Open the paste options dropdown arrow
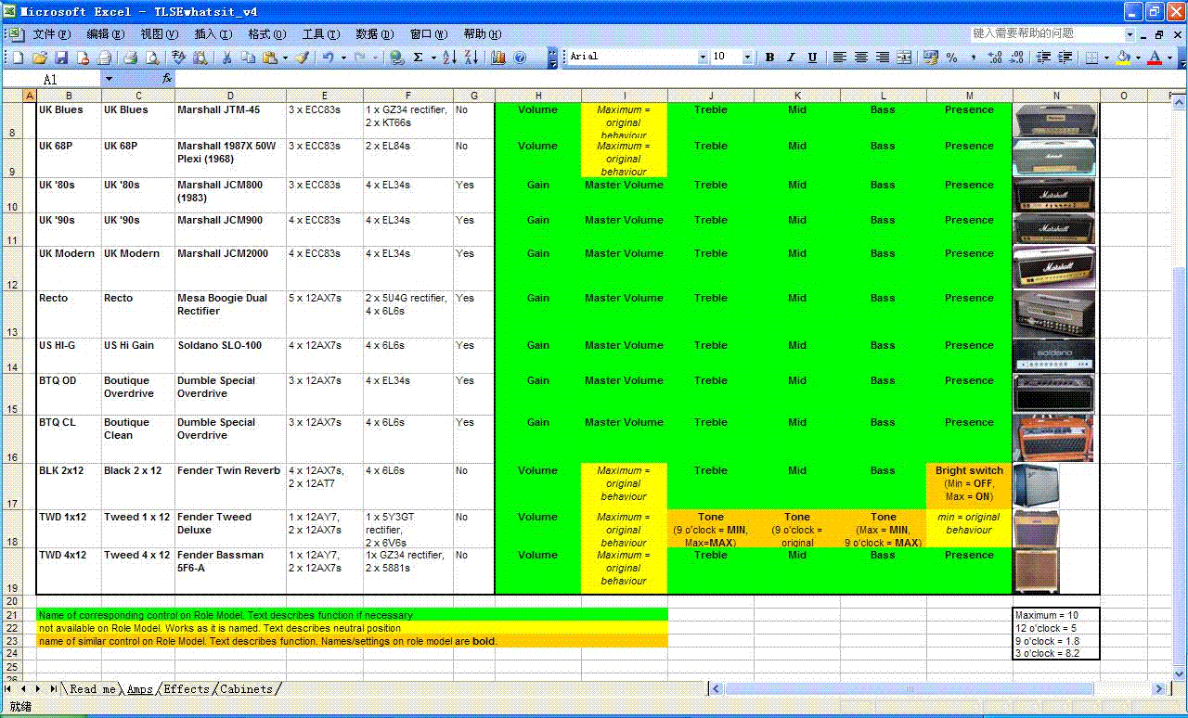The image size is (1188, 718). click(283, 58)
